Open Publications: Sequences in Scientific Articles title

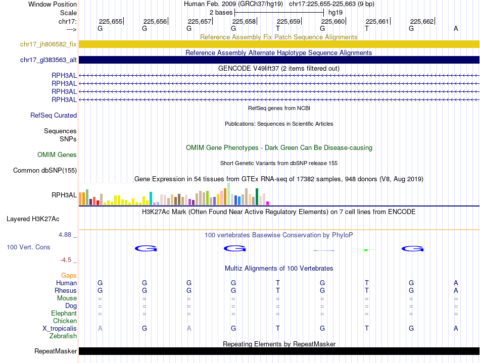(x=279, y=124)
